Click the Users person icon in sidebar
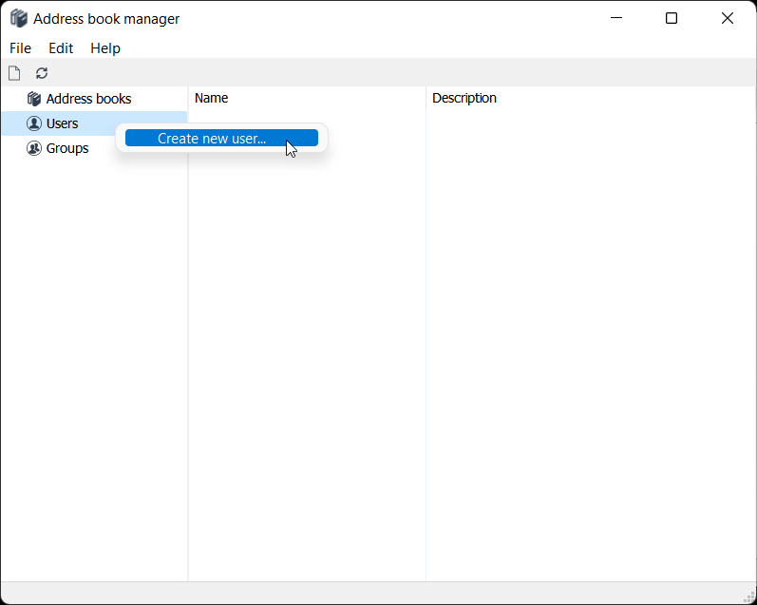Screen dimensions: 757x605 tap(34, 123)
